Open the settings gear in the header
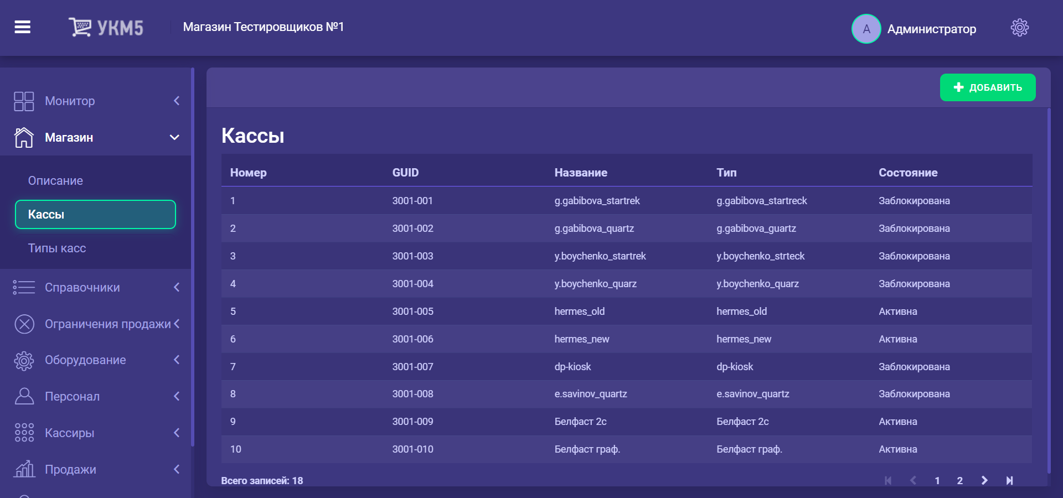 (x=1019, y=28)
